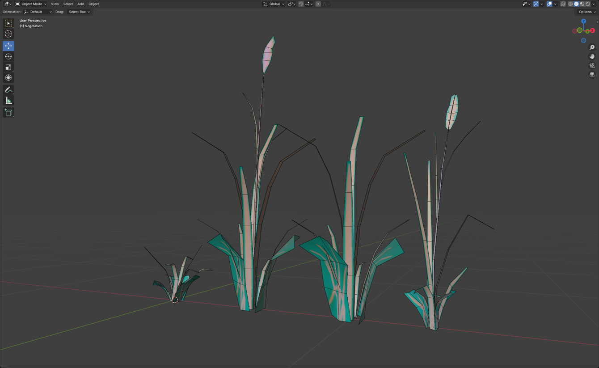Click the zoom magnifier viewport button

tap(592, 47)
